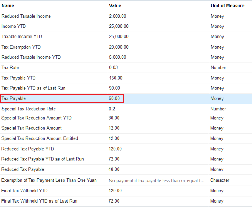Select Special Tax Reduction Amount Entitled row
Screen dimensions: 252x207
pyautogui.click(x=40, y=138)
